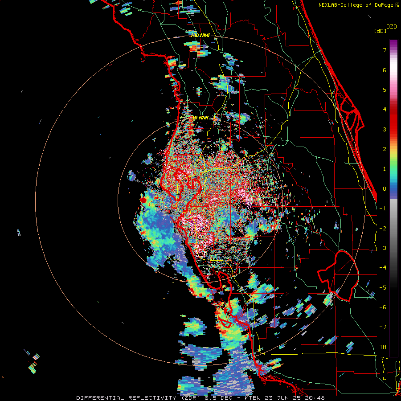Click the -5 value on color scale
The height and width of the screenshot is (401, 401).
[383, 288]
